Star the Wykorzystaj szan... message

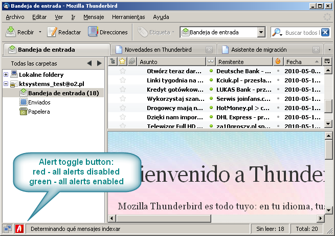(x=123, y=99)
